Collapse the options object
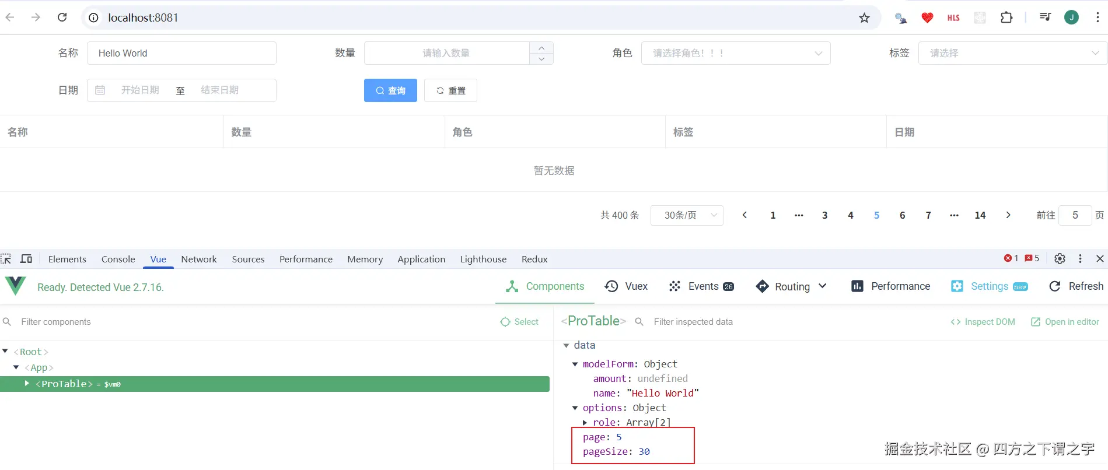The width and height of the screenshot is (1108, 470). click(x=575, y=408)
